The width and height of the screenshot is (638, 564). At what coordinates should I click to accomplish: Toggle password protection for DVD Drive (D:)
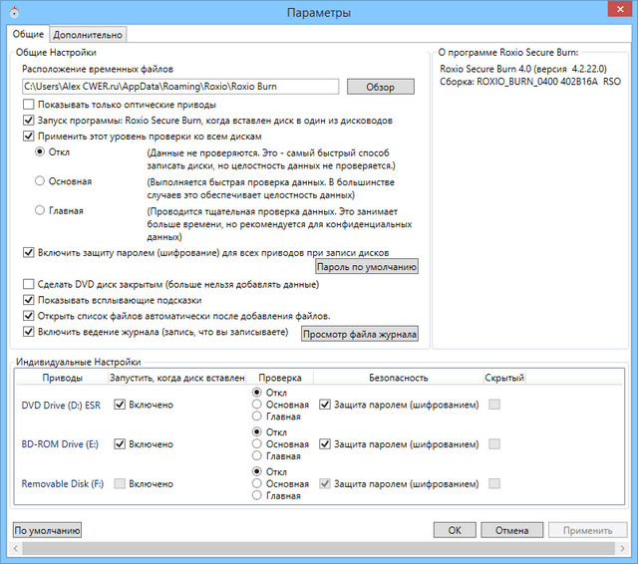coord(325,405)
